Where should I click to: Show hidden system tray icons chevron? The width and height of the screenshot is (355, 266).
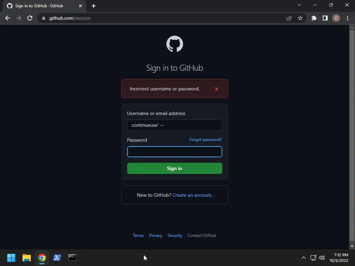tap(304, 258)
